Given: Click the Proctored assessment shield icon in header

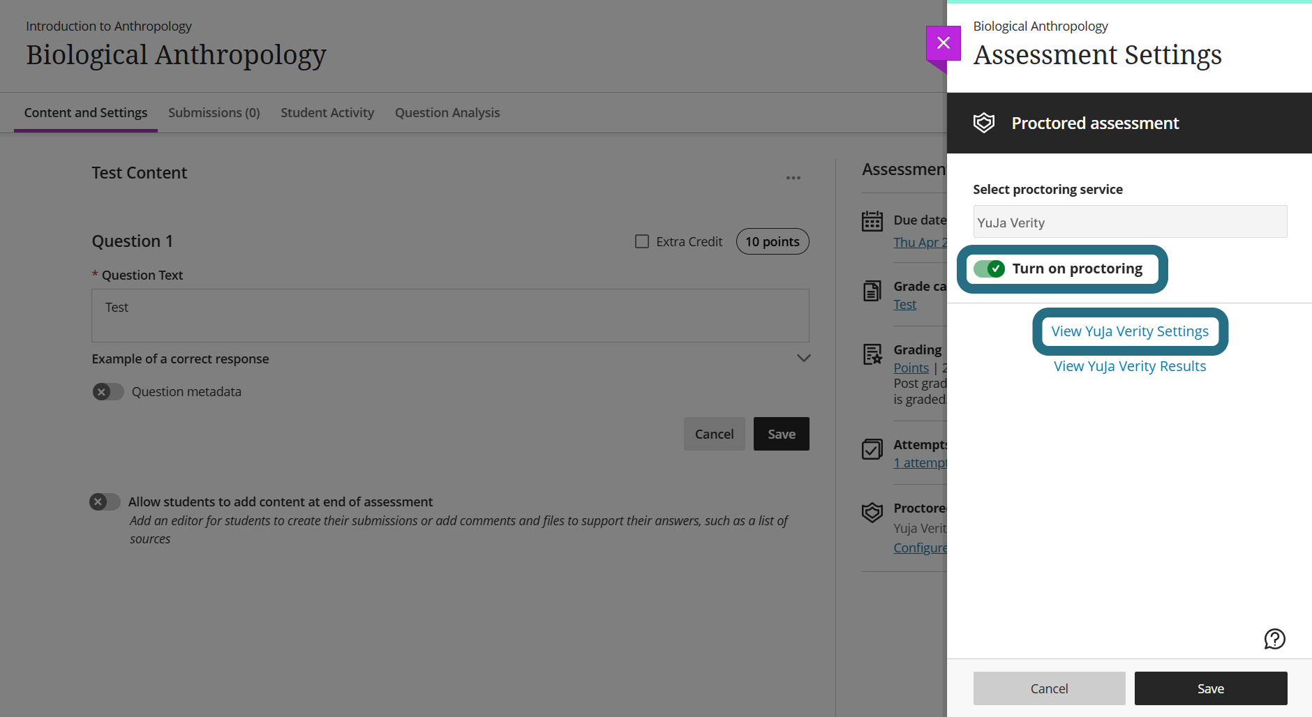Looking at the screenshot, I should pyautogui.click(x=984, y=123).
